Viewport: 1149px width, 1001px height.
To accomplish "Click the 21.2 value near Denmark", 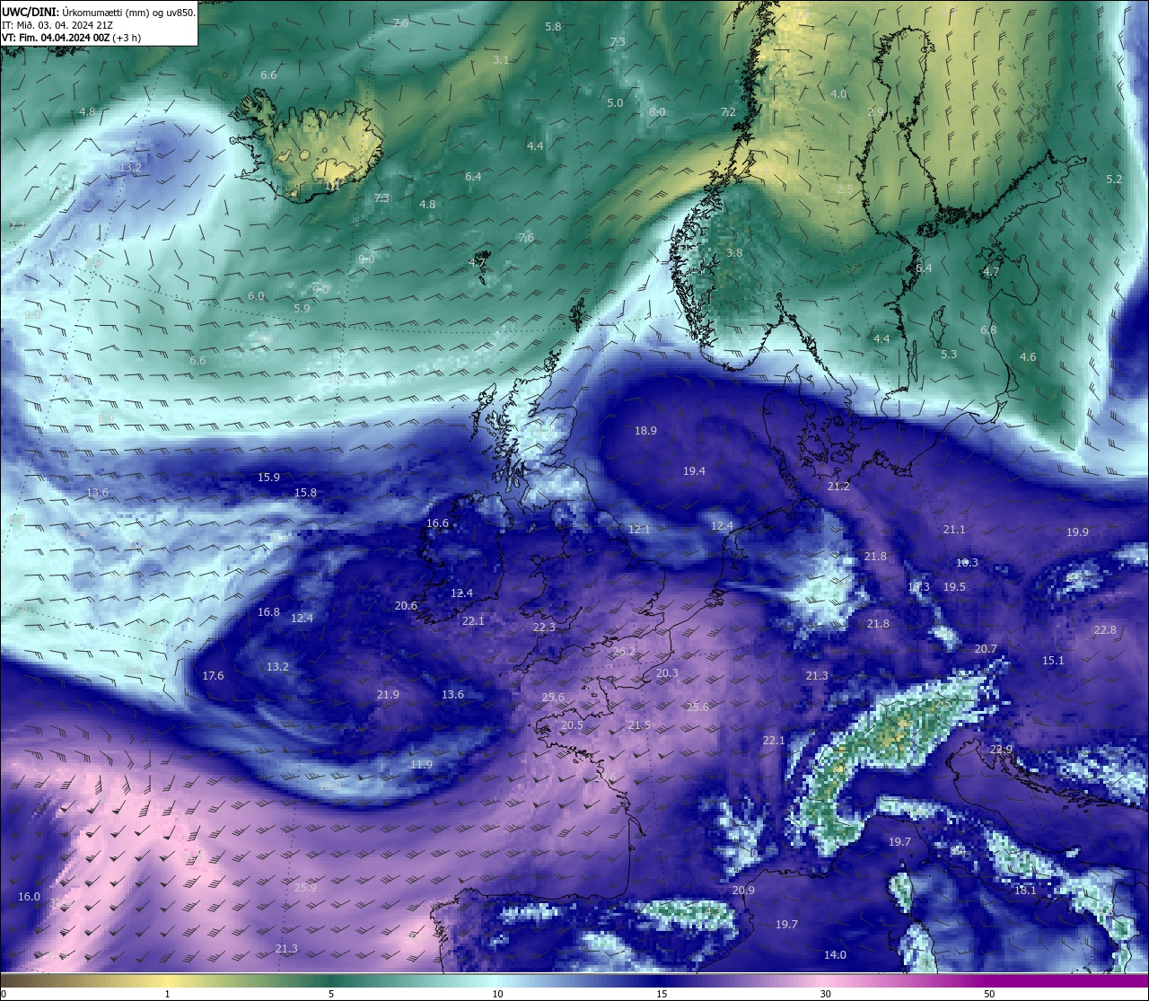I will (838, 487).
